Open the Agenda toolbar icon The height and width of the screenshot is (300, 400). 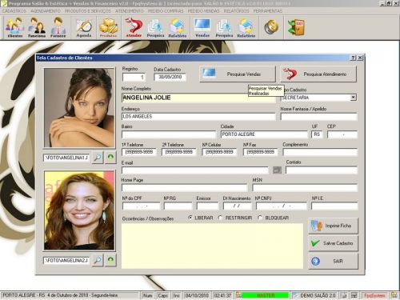(84, 27)
